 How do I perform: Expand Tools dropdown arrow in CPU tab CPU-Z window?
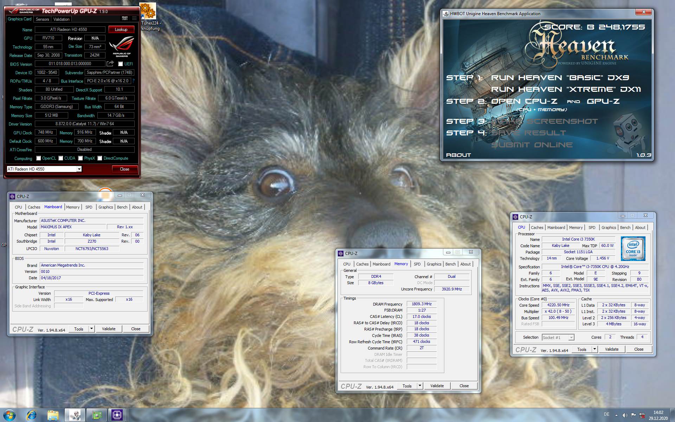594,349
